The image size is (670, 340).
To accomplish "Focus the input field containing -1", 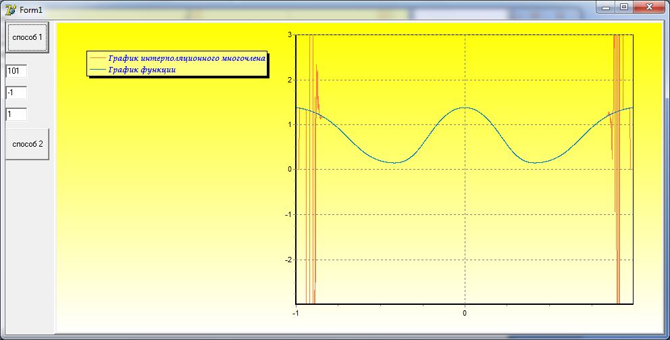I will click(x=17, y=93).
